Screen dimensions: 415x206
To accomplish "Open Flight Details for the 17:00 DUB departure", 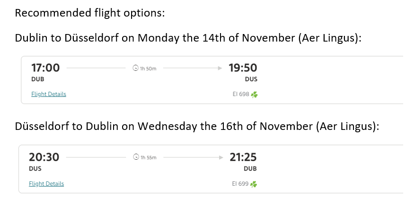I will [x=49, y=94].
